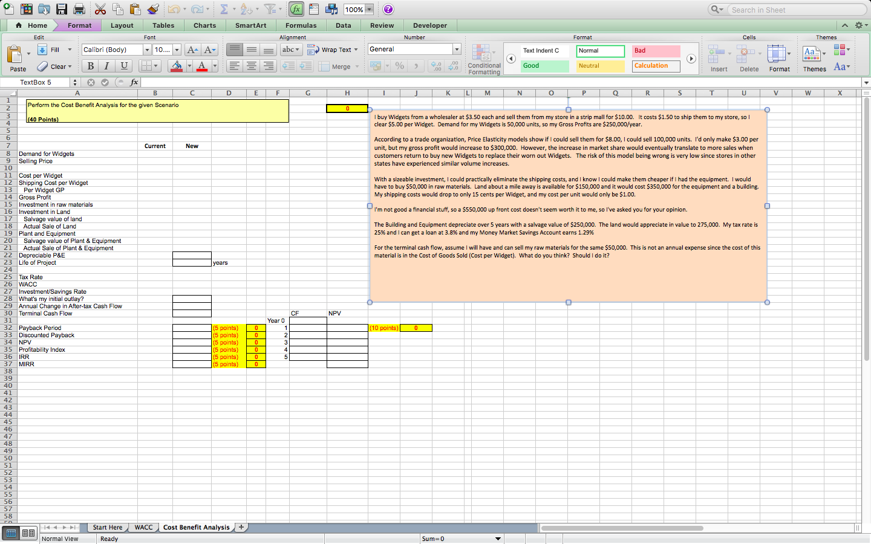Click the AutoSum icon in the toolbar

[224, 9]
